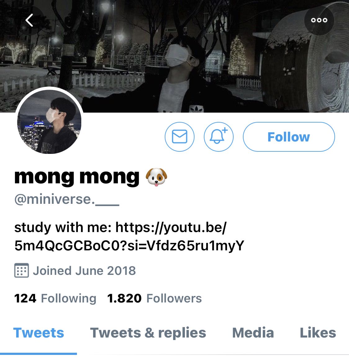View the 1.820 Followers list
Viewport: 349px width, 358px height.
[x=154, y=298]
